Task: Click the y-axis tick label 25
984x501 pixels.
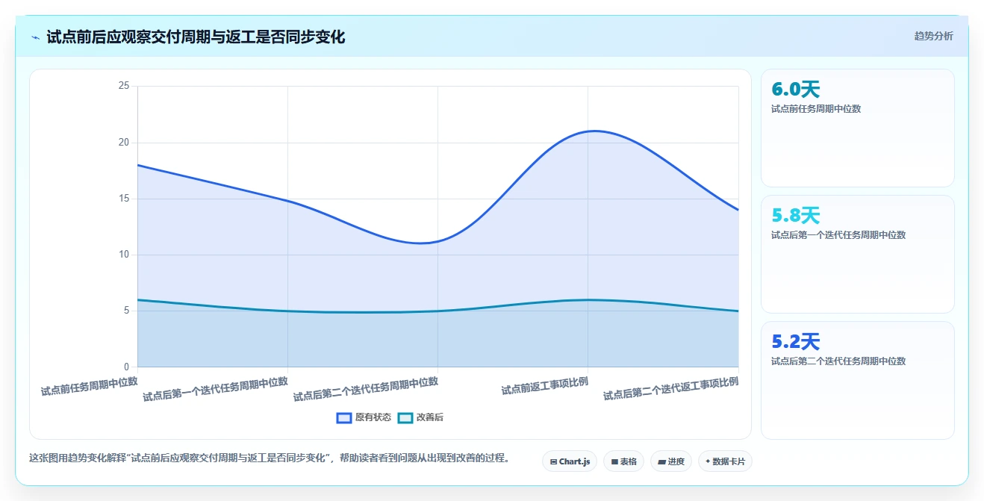Action: click(x=124, y=86)
